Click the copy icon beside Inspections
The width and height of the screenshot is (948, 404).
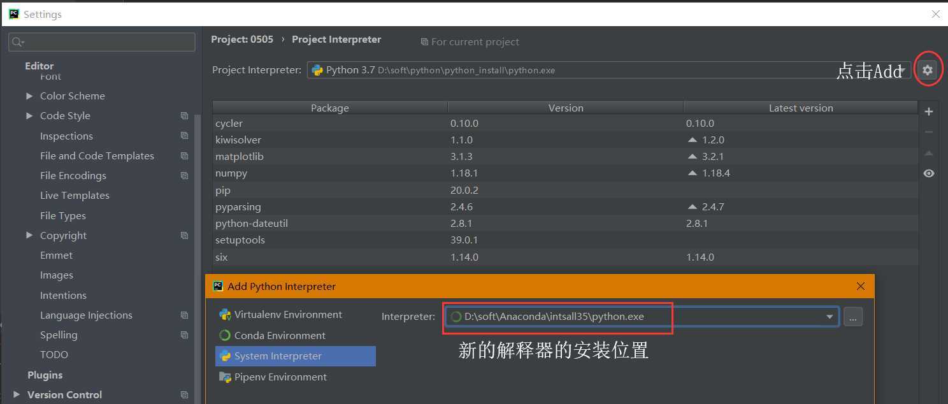[184, 136]
